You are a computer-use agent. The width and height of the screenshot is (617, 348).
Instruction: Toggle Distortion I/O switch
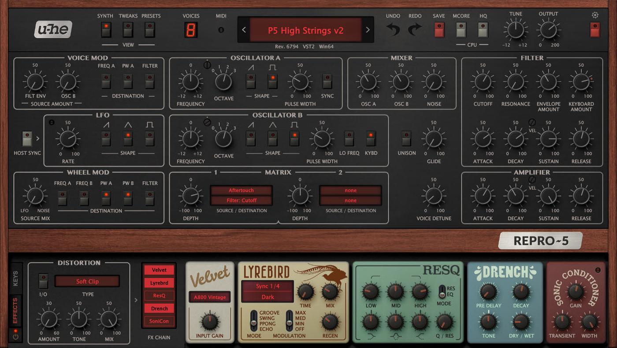[x=43, y=281]
